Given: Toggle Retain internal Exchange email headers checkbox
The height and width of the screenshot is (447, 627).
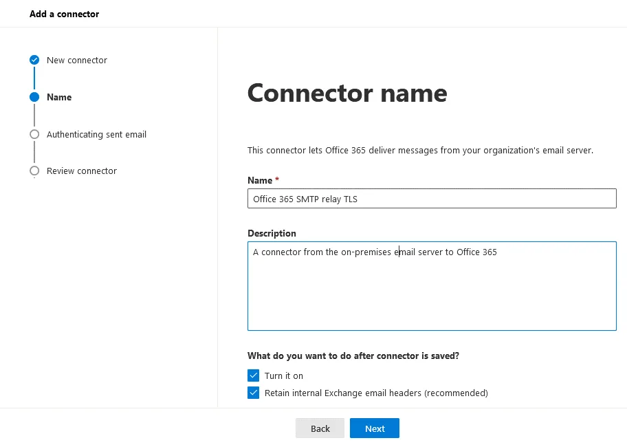Looking at the screenshot, I should (254, 393).
